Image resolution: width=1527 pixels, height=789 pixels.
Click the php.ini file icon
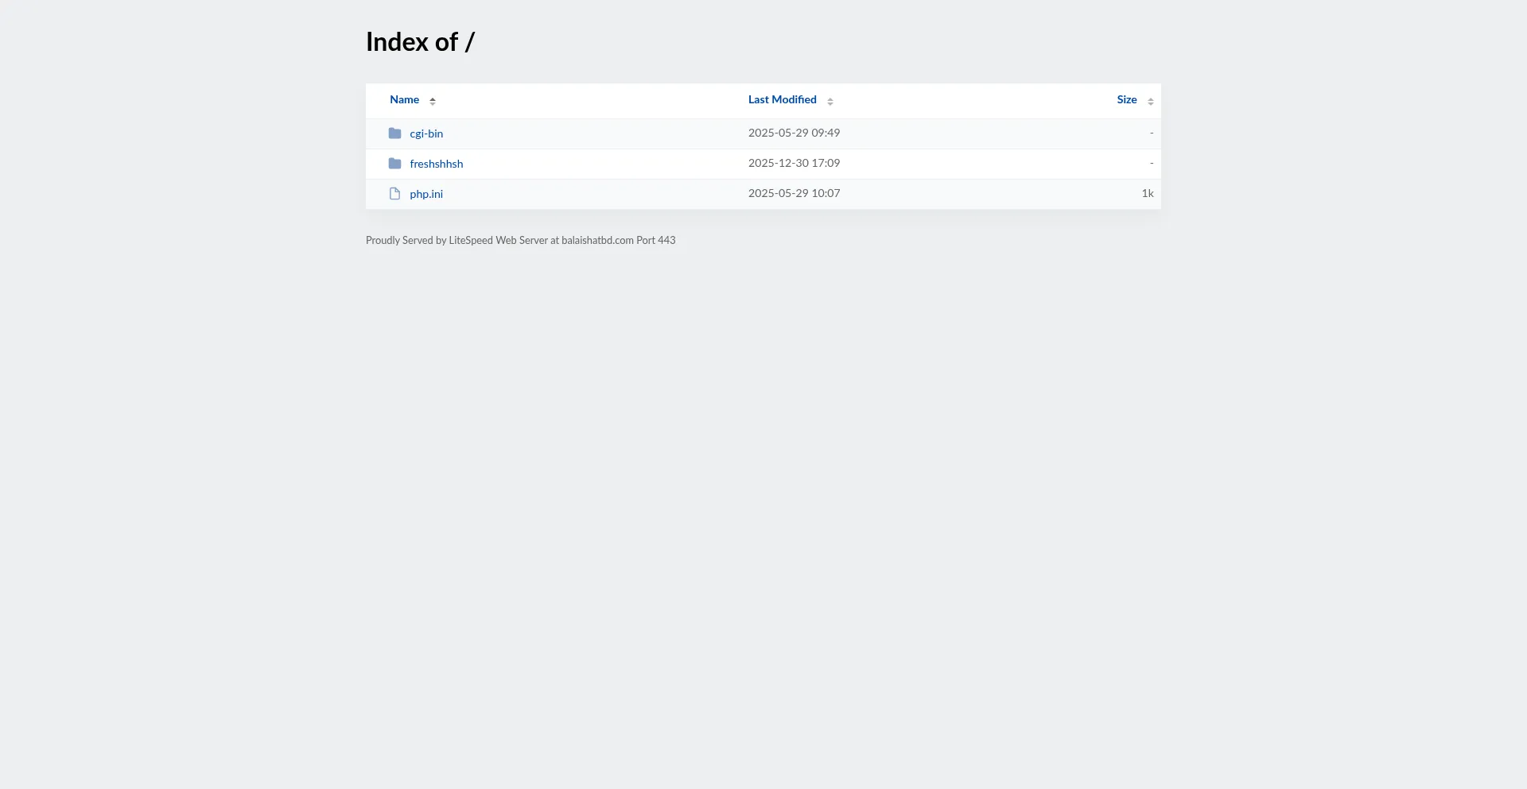(394, 194)
